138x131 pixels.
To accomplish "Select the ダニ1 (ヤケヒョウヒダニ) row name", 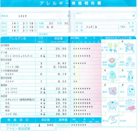I will coord(19,56).
